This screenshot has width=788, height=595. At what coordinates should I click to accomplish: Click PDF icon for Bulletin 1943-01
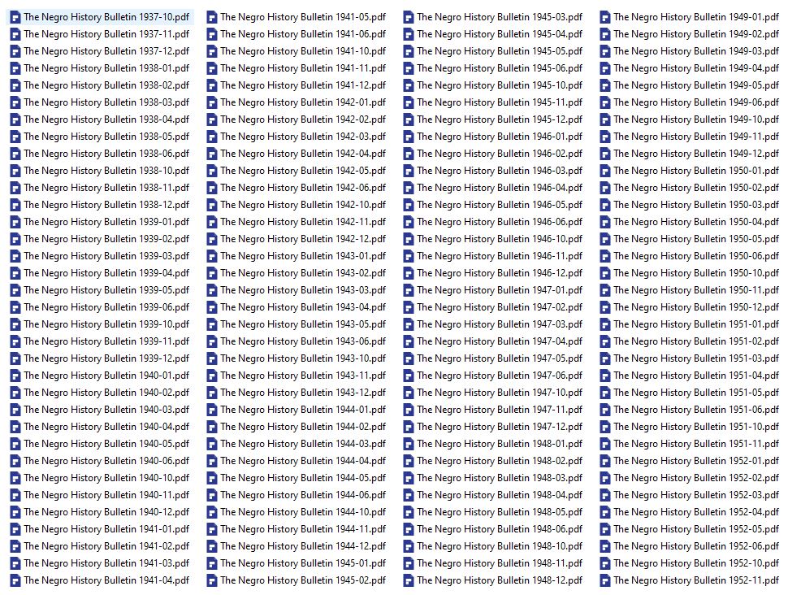coord(211,256)
